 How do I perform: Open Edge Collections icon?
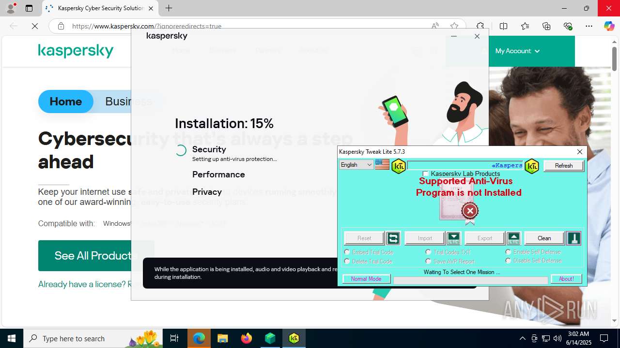(x=546, y=26)
